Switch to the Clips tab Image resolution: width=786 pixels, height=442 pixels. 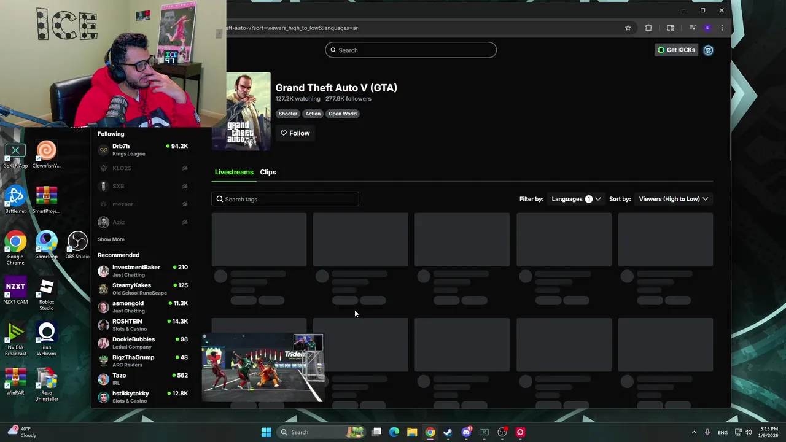[x=268, y=172]
